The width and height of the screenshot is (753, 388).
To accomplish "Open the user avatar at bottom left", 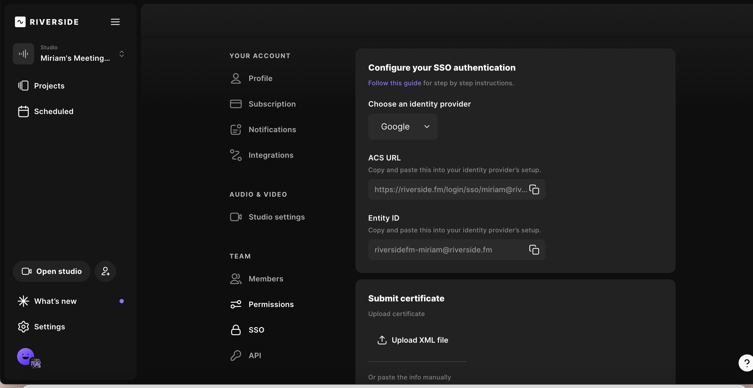I will (x=26, y=357).
